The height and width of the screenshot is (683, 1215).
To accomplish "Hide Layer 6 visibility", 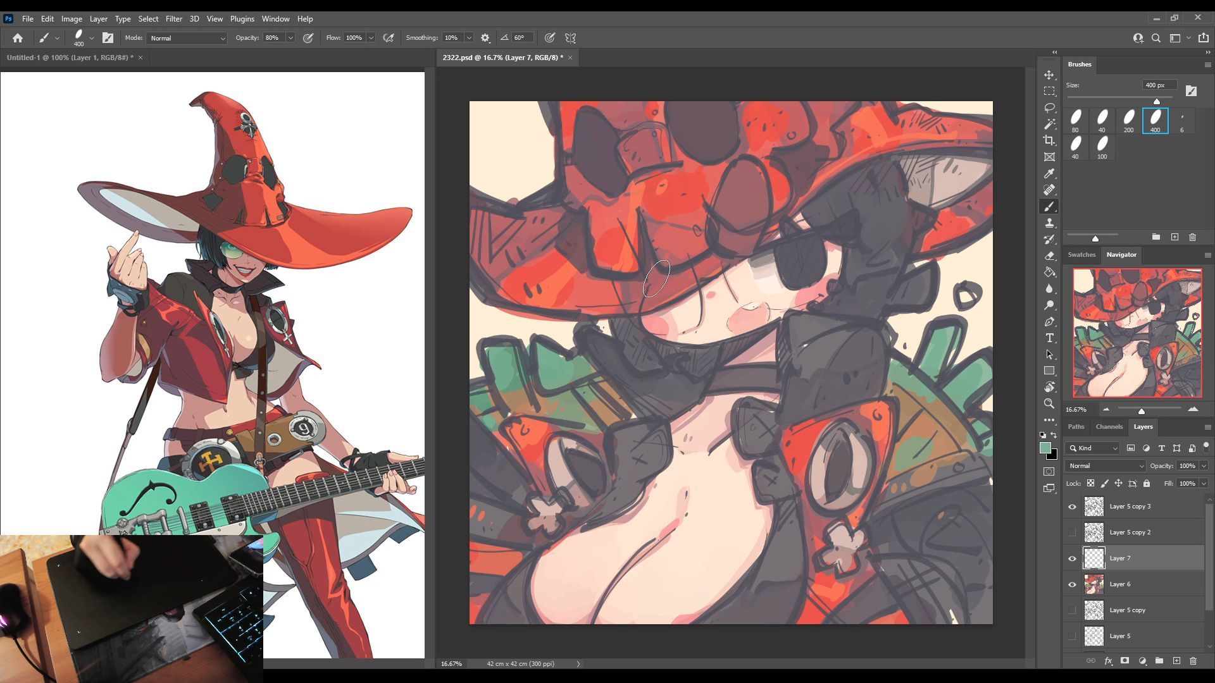I will pos(1072,584).
